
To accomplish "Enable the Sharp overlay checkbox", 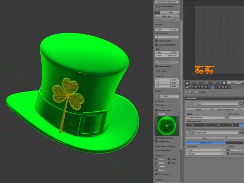I will (169, 159).
